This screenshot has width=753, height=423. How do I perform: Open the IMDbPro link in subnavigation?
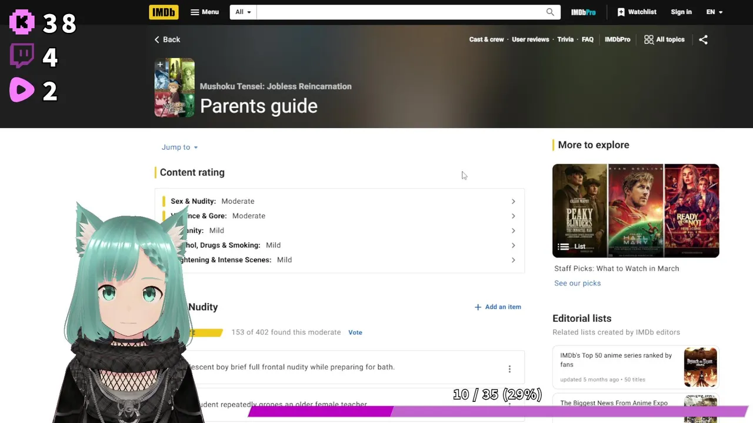617,39
